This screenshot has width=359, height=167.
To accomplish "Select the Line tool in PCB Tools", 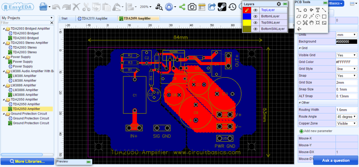I will point(324,10).
